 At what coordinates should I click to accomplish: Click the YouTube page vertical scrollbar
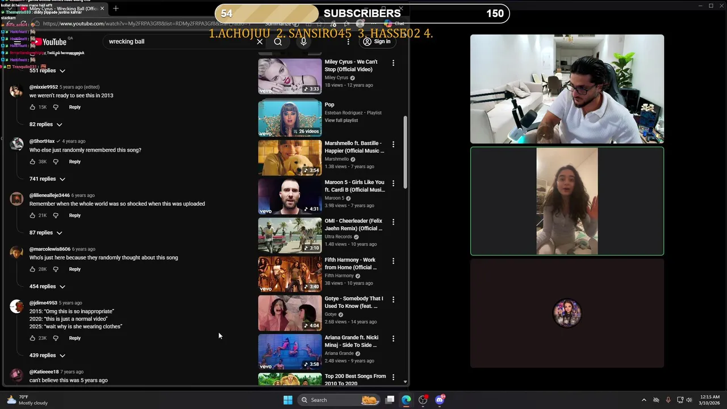405,152
